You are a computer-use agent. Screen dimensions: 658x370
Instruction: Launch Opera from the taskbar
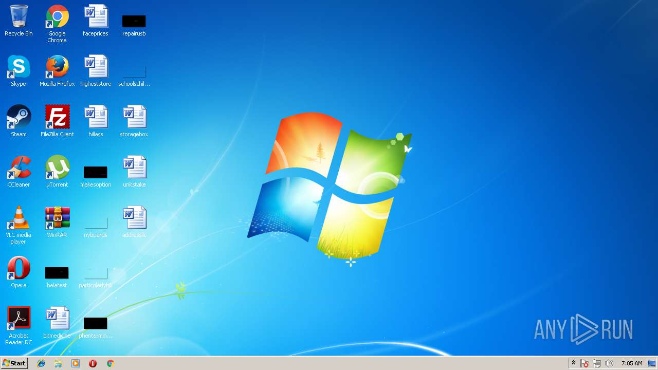click(93, 363)
